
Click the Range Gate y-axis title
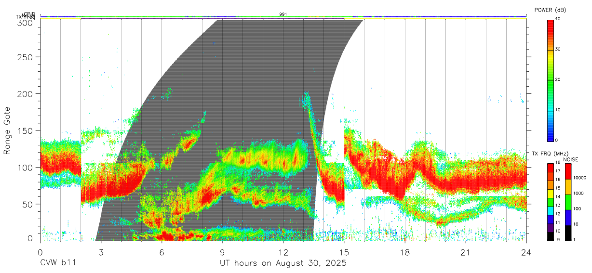[7, 131]
